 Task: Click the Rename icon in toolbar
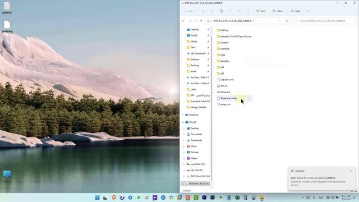pyautogui.click(x=230, y=11)
